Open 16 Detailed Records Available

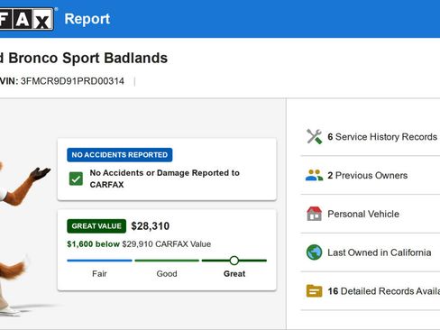pyautogui.click(x=384, y=290)
